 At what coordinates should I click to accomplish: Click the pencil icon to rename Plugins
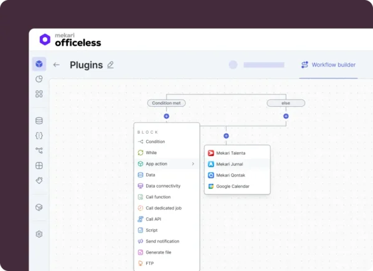click(111, 65)
